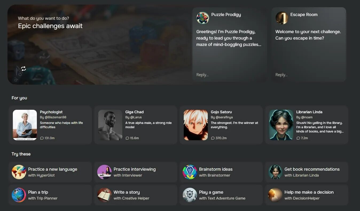
Task: Select Creative Helper book icon
Action: coord(104,195)
